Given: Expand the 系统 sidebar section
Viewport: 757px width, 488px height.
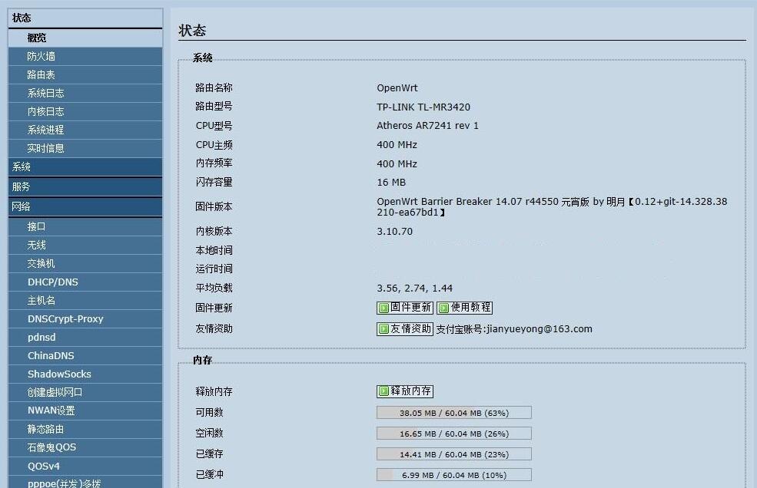Looking at the screenshot, I should point(85,167).
